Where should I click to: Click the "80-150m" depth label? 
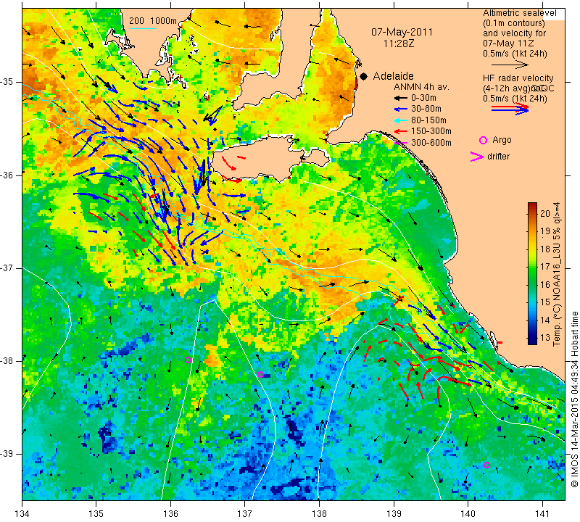click(428, 120)
